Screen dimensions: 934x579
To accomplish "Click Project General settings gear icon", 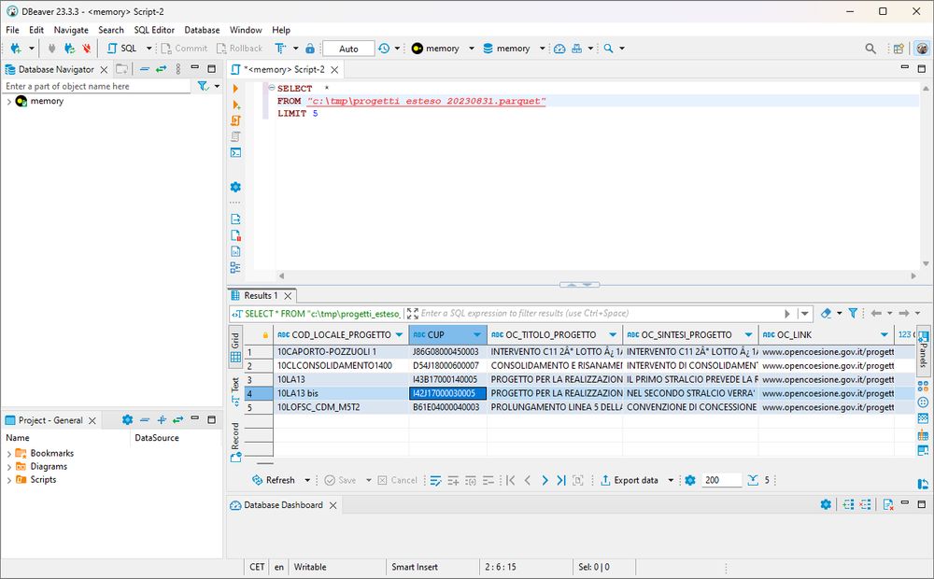I will [127, 420].
